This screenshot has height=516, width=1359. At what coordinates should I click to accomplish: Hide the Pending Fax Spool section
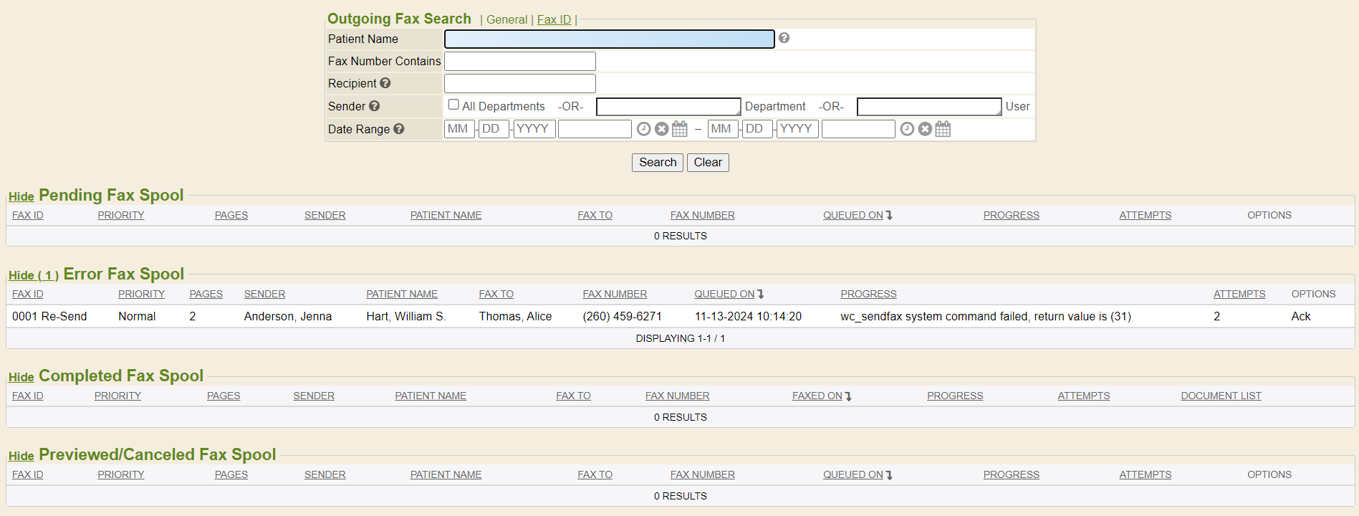[x=21, y=196]
